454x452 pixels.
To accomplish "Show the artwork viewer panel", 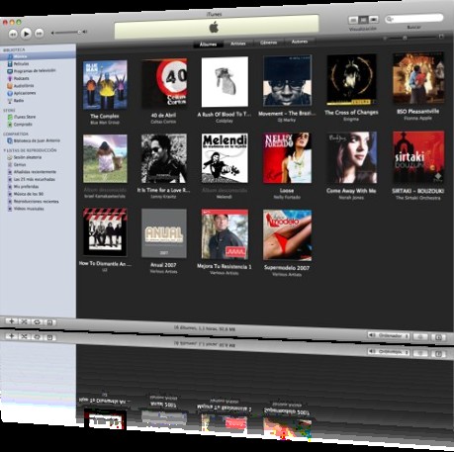I will coord(49,322).
